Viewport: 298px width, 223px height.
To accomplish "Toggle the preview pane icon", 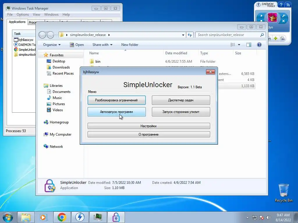I will 249,45.
